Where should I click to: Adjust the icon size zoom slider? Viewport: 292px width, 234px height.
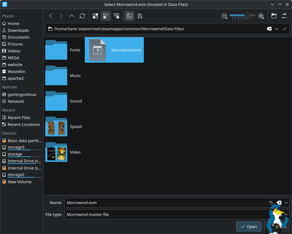point(247,16)
